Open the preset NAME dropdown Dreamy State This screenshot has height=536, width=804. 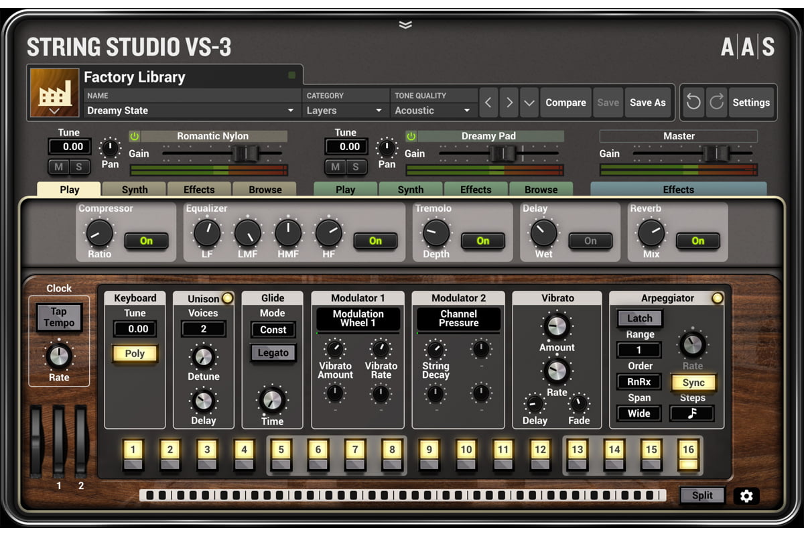click(x=192, y=111)
